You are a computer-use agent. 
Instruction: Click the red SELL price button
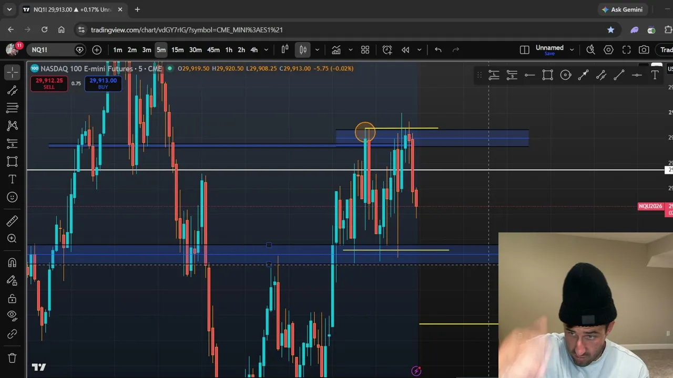pyautogui.click(x=49, y=83)
